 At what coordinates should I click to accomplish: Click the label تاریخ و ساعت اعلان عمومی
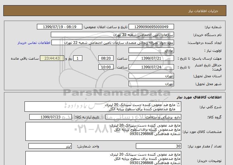106,27
